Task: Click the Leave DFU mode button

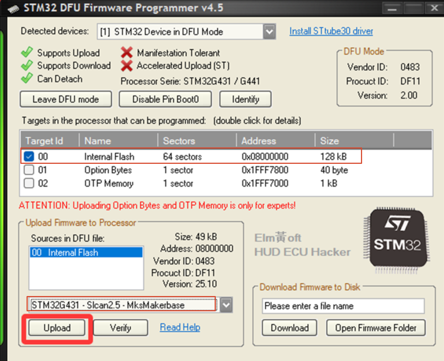Action: coord(66,99)
